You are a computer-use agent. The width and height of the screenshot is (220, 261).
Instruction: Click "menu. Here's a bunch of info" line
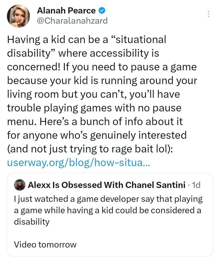click(x=95, y=122)
